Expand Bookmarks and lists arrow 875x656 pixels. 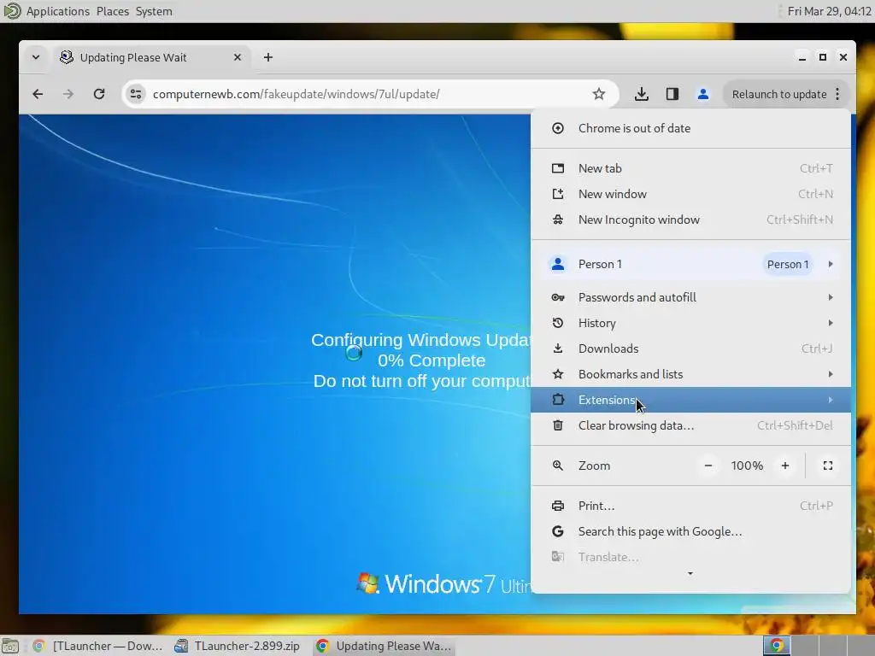pos(831,374)
